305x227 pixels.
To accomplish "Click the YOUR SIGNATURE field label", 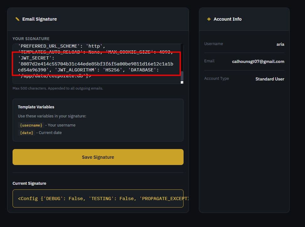I will coord(31,39).
